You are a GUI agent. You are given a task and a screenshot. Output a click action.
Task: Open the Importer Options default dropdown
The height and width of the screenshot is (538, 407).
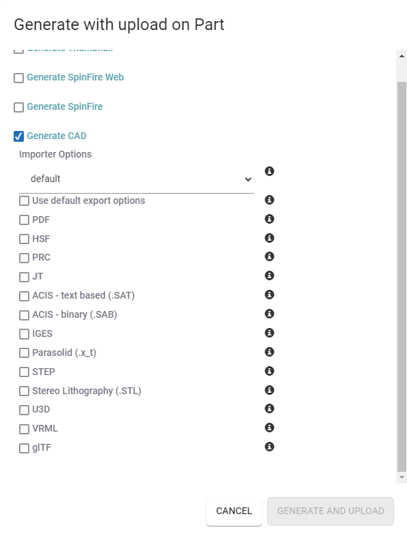coord(136,179)
